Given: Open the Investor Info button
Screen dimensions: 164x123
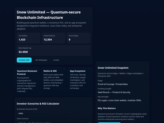Looking at the screenshot, I should [24, 60].
